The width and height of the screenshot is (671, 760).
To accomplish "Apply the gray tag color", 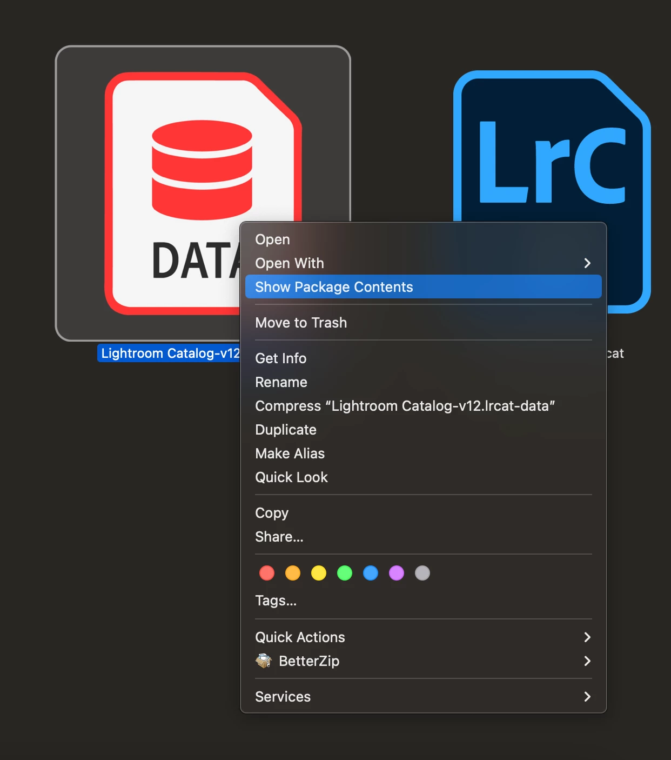I will click(x=422, y=573).
